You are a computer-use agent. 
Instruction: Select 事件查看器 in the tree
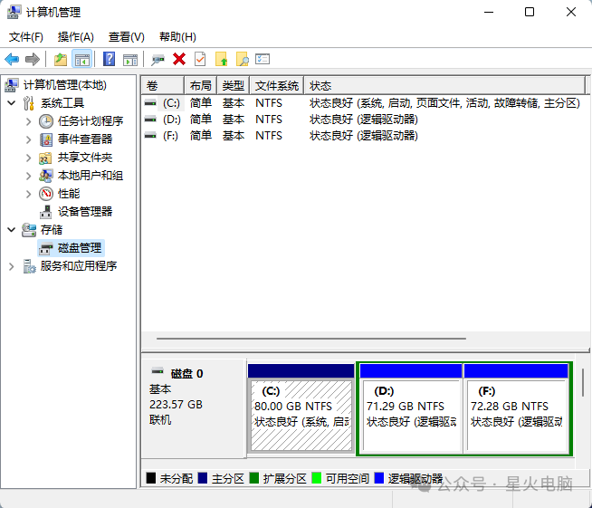(x=85, y=139)
